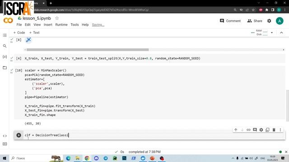The height and width of the screenshot is (162, 289).
Task: Open a new browser tab
Action: 51,3
